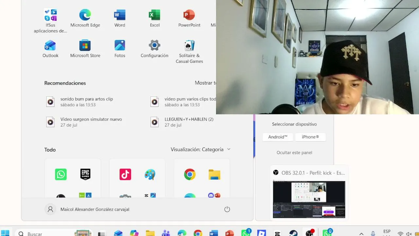Open recommended file 'video pum varios clips'
The width and height of the screenshot is (419, 236).
click(183, 102)
